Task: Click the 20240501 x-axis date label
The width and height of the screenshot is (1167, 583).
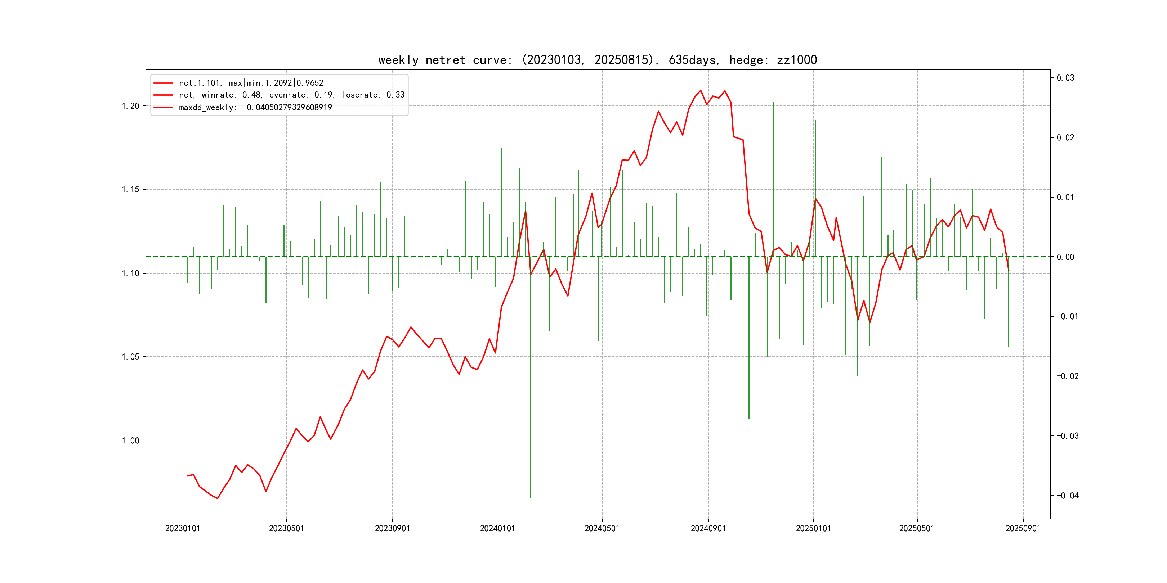Action: 602,528
